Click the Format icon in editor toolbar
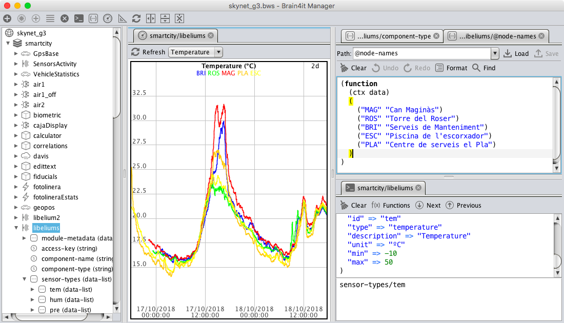This screenshot has height=323, width=564. (x=439, y=68)
